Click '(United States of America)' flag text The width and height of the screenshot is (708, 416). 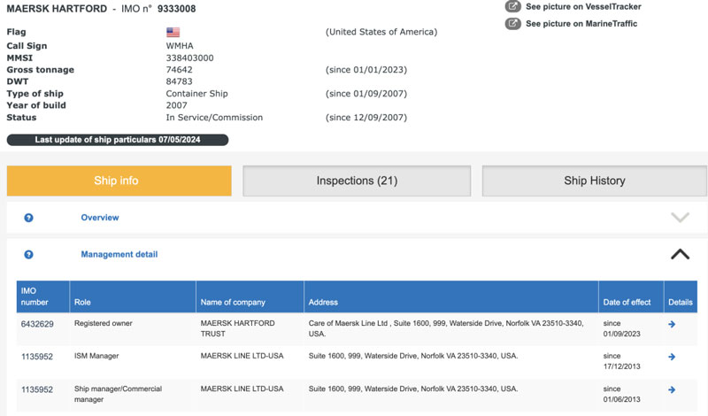[x=381, y=32]
